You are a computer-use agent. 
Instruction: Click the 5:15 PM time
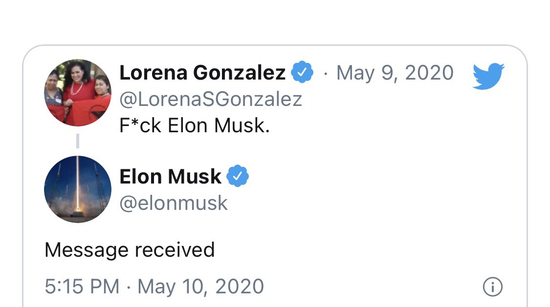click(82, 287)
